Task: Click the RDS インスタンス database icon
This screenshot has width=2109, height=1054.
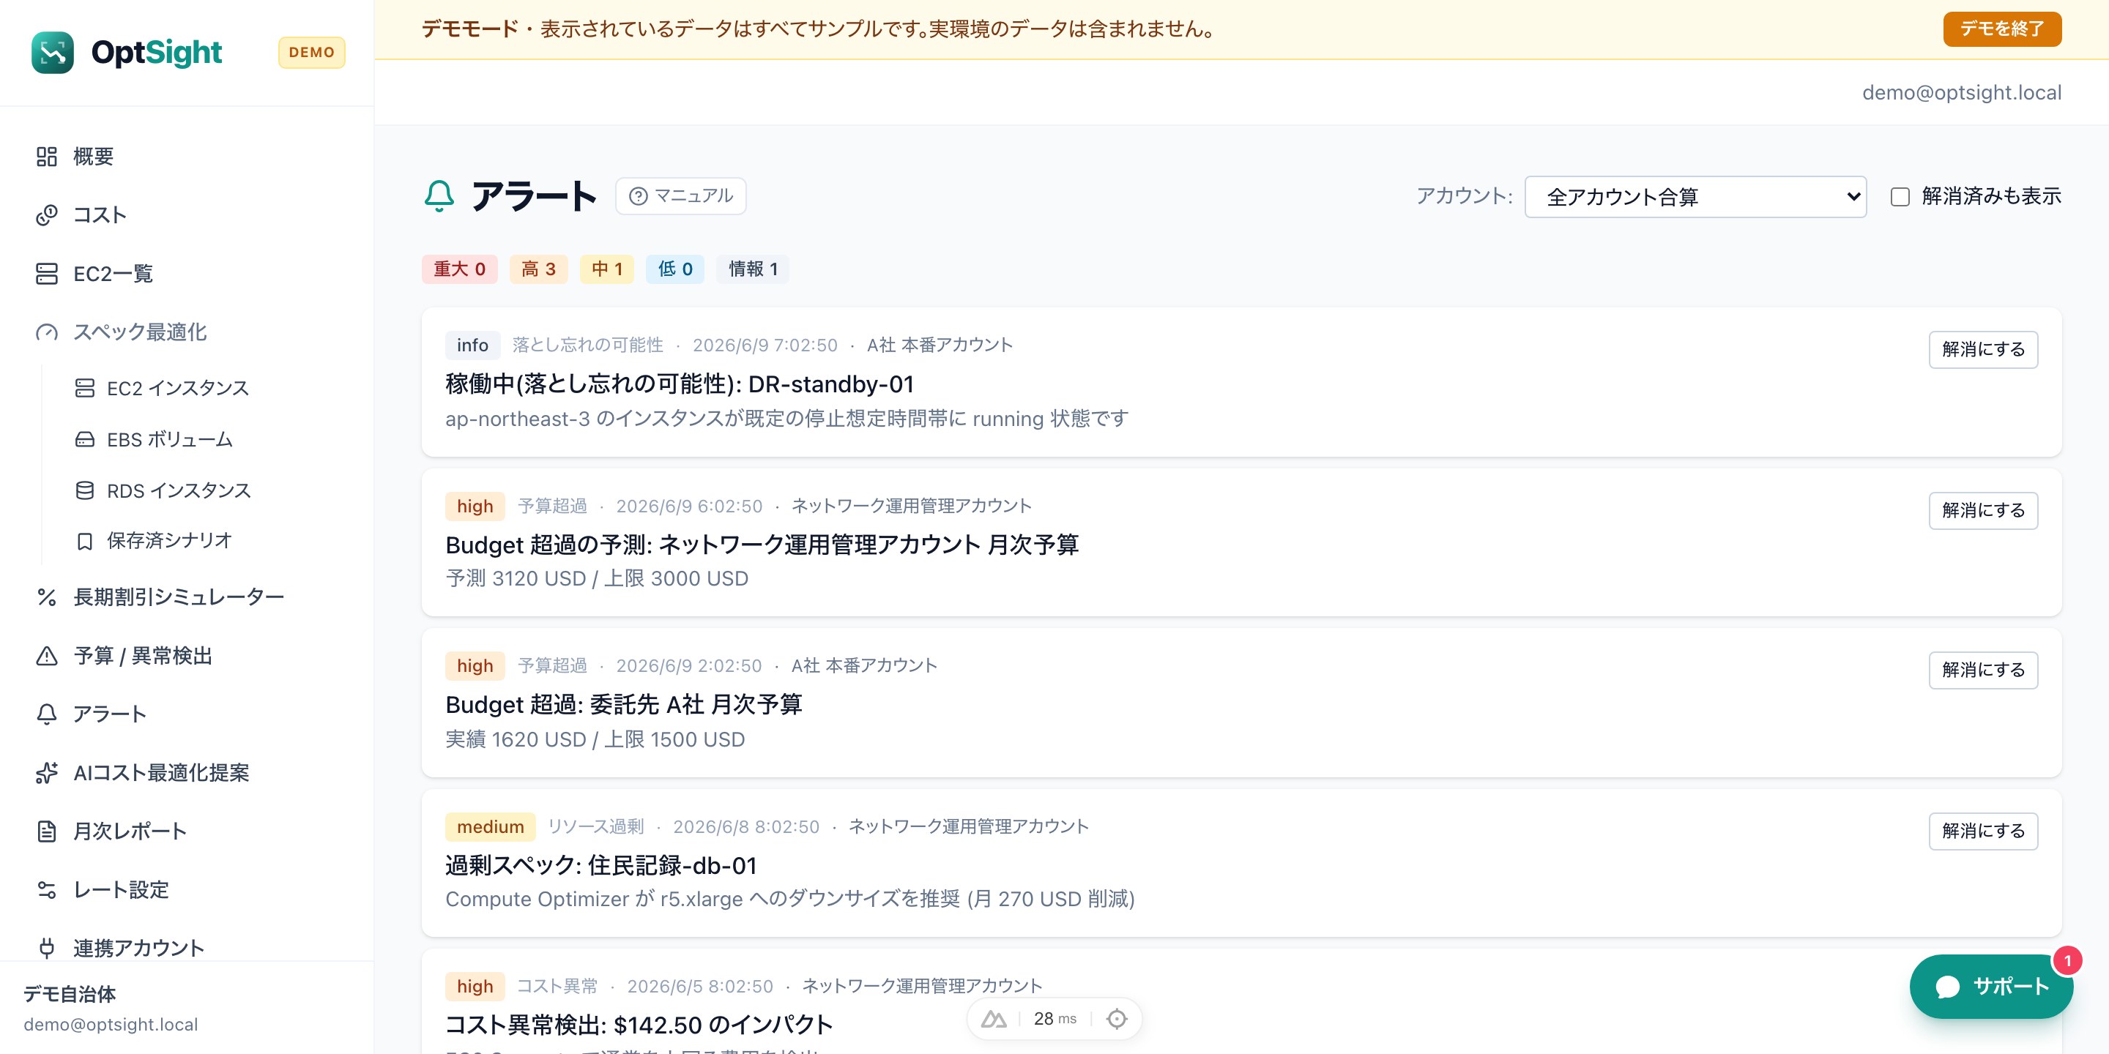Action: [x=84, y=490]
